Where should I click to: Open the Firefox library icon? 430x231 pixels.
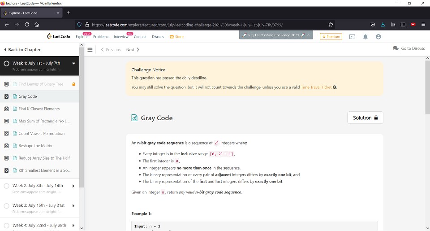393,25
